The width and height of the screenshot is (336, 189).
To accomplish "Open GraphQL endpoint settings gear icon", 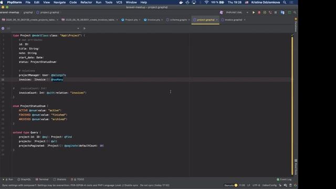I will tap(3, 28).
